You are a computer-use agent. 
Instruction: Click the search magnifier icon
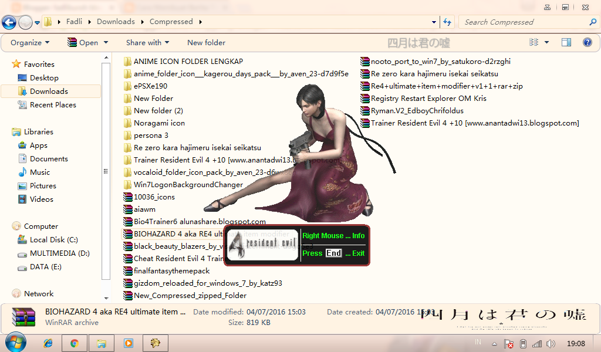[x=593, y=22]
